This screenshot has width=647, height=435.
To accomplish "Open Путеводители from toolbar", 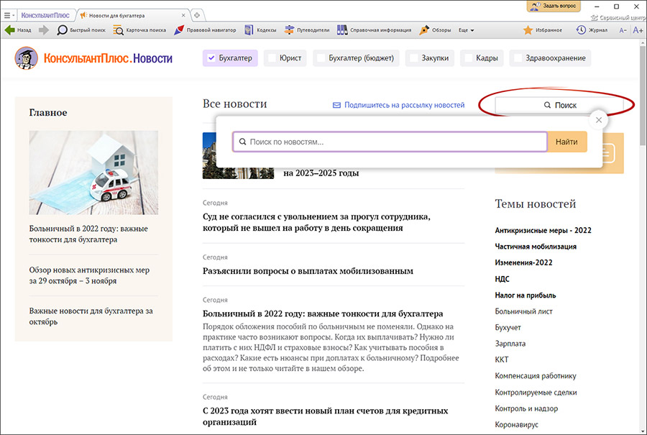I will click(x=307, y=30).
